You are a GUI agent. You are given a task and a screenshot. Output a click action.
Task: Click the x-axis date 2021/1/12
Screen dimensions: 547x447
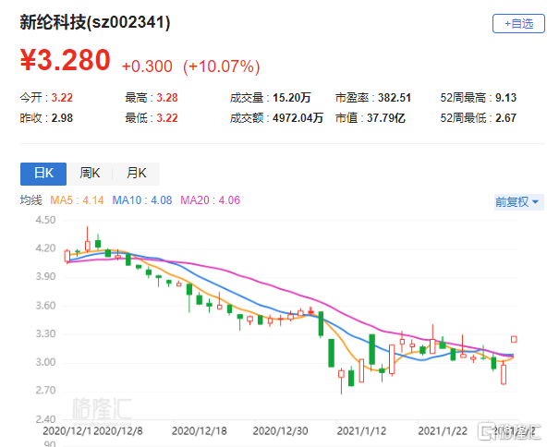(x=361, y=431)
